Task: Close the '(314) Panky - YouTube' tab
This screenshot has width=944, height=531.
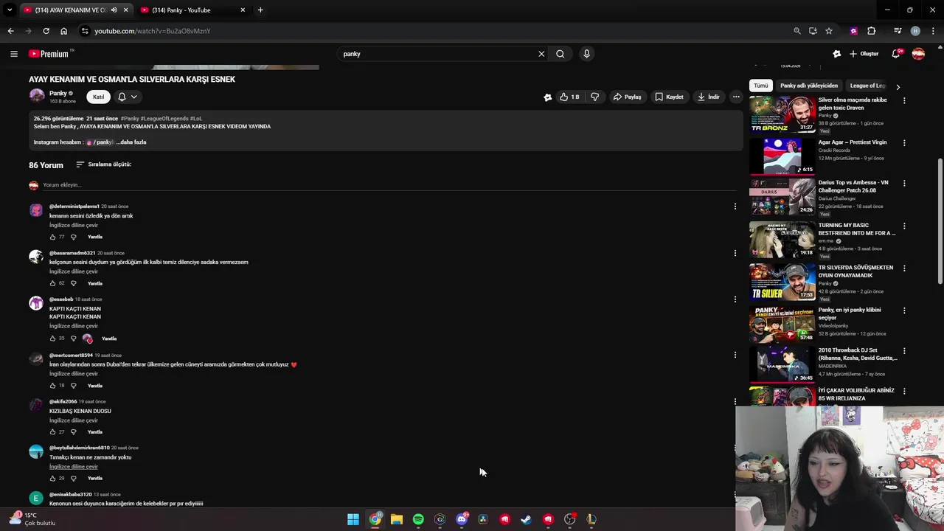Action: point(243,10)
